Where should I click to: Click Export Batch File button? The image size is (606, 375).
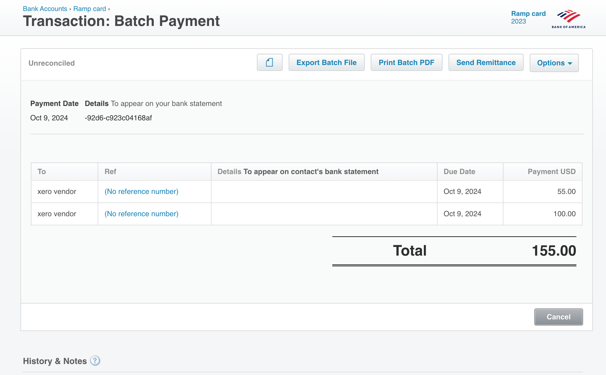[326, 62]
